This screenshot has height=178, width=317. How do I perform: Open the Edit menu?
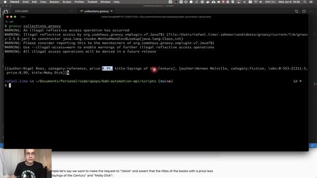coord(34,2)
